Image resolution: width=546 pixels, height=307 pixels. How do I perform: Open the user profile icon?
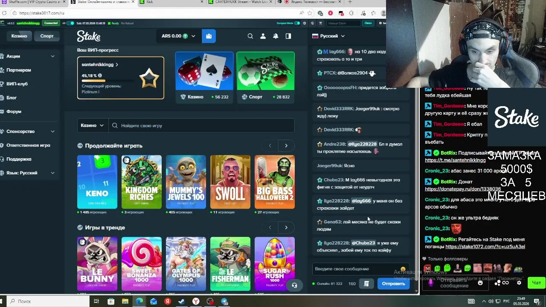point(263,36)
